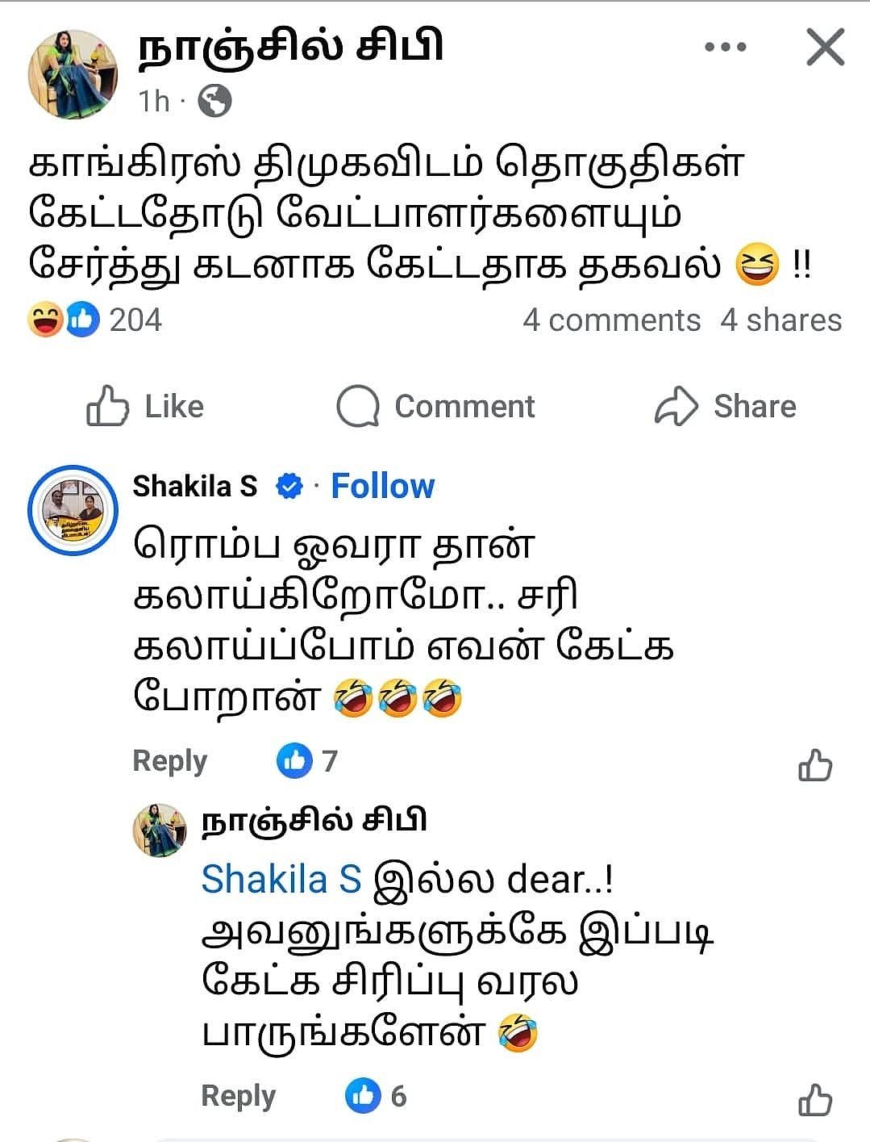
Task: Follow Shakila S
Action: [382, 486]
